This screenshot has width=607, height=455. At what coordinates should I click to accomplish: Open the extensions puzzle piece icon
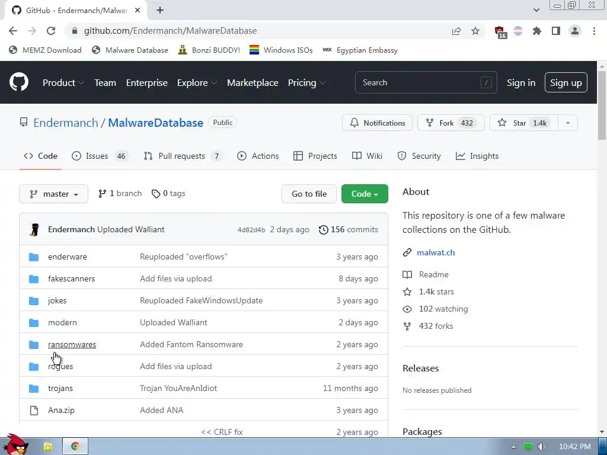tap(537, 31)
